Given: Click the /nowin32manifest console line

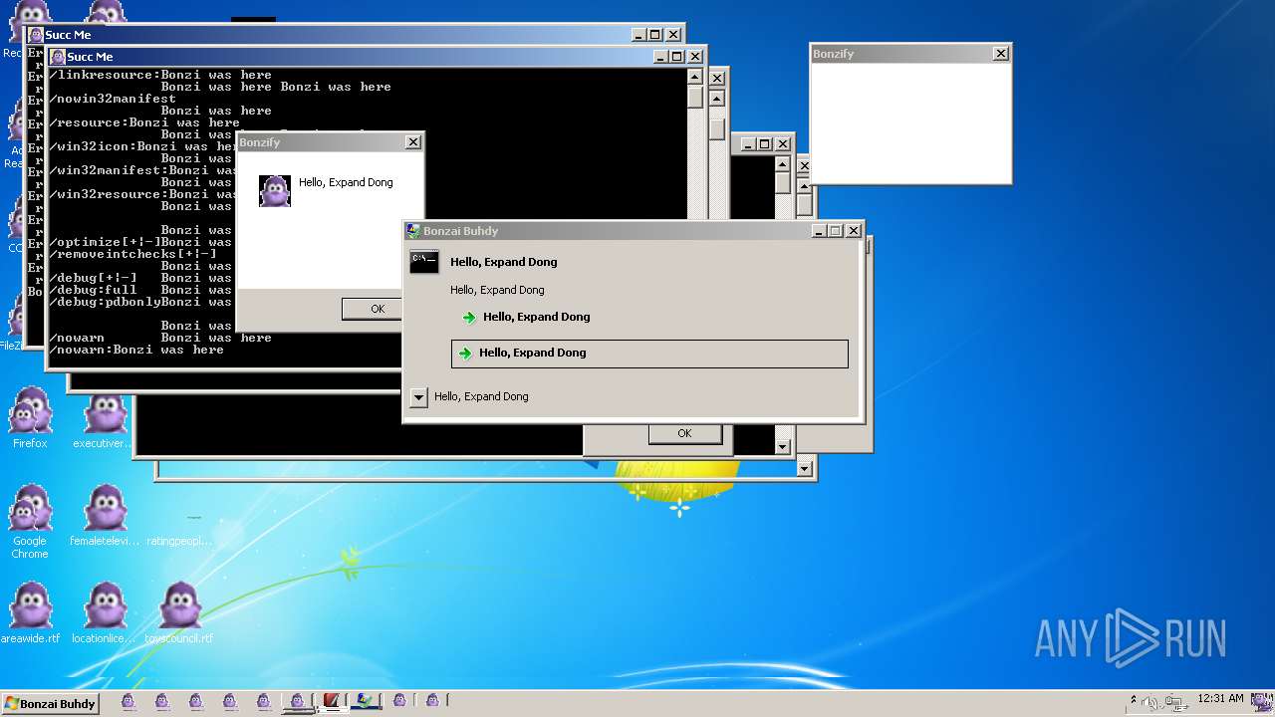Looking at the screenshot, I should coord(113,99).
